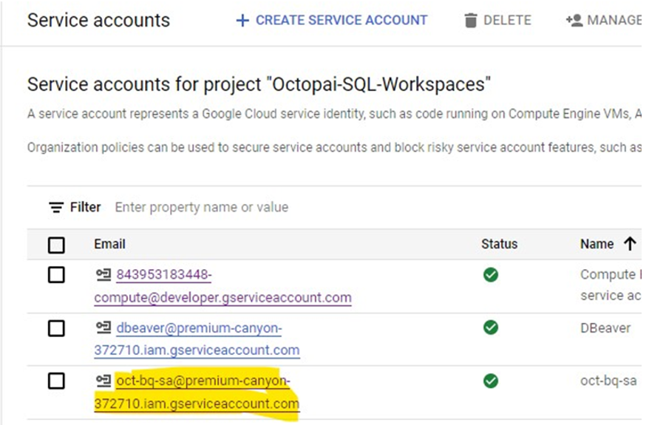Click the green status checkmark for oct-bq-sa
Screen dimensions: 649x425
(491, 381)
